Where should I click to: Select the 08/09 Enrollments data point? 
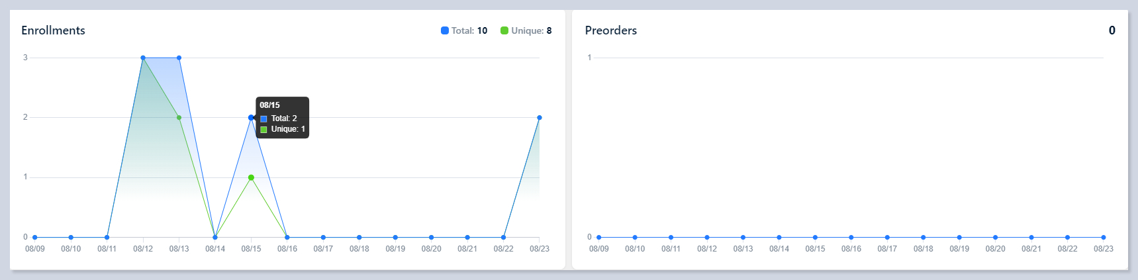click(x=35, y=237)
